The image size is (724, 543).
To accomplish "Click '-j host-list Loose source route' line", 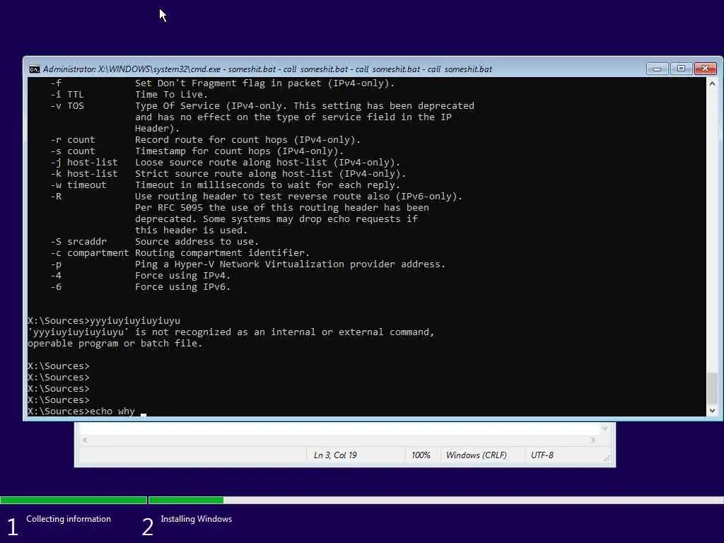I will (226, 162).
